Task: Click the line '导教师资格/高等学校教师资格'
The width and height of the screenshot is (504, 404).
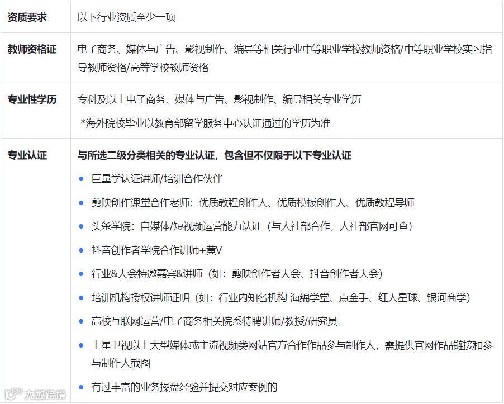Action: tap(144, 68)
